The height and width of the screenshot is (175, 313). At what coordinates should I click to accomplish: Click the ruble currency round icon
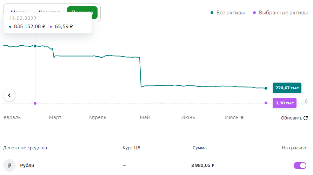click(x=9, y=166)
